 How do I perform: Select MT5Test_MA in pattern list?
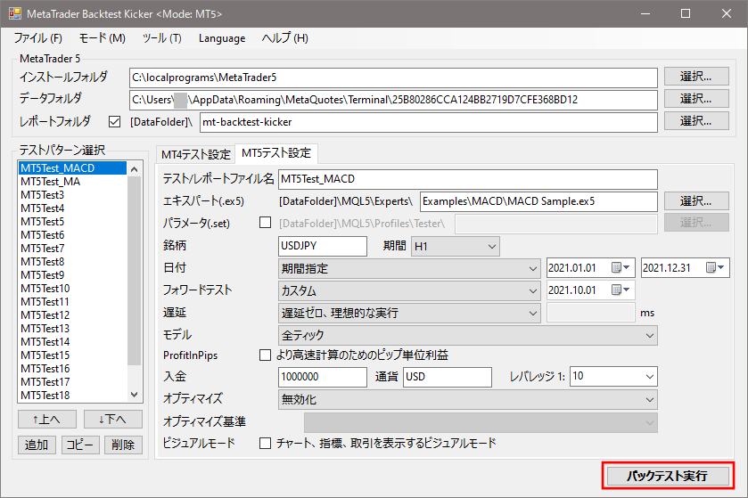[x=72, y=182]
